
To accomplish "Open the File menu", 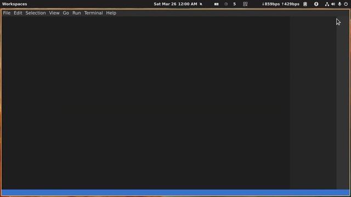I will (7, 13).
